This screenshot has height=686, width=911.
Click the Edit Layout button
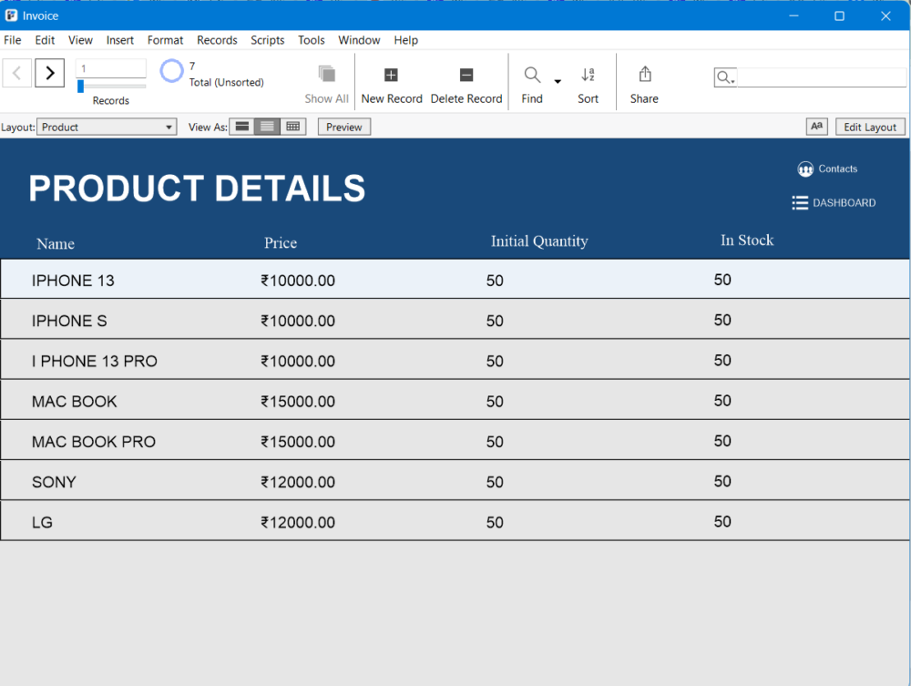[x=870, y=127]
